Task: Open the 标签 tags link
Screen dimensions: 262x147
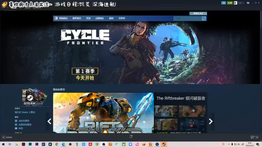Action: point(21,128)
